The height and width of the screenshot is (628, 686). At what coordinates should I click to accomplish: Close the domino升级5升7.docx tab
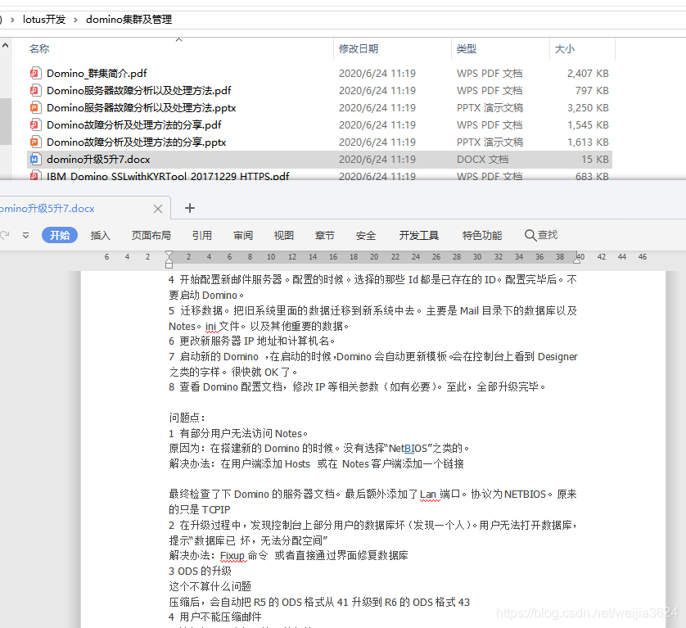158,209
